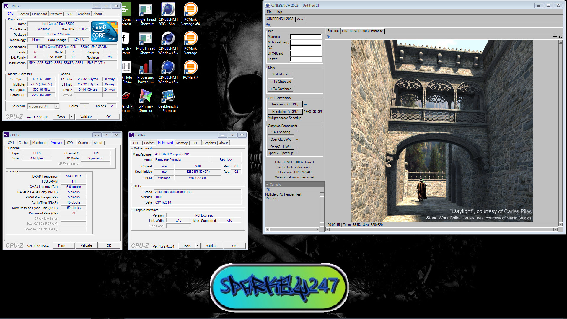Open SingleThread Shortcut desktop icon

tap(146, 14)
